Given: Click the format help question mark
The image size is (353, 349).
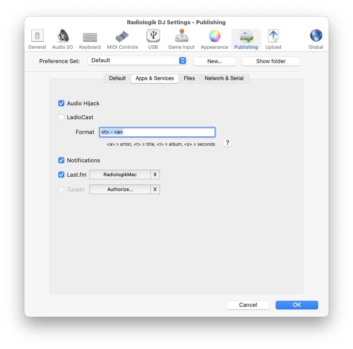Looking at the screenshot, I should (x=227, y=143).
